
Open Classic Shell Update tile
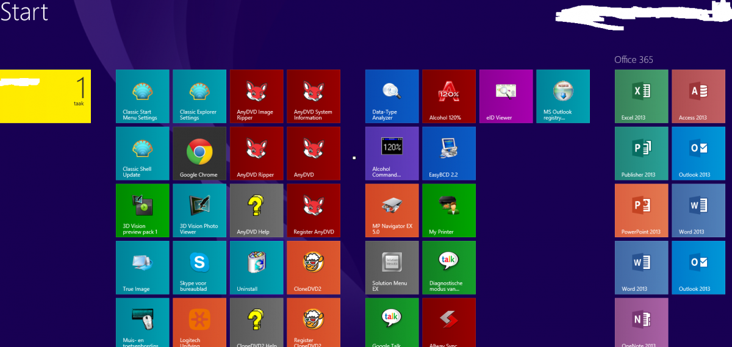click(x=143, y=154)
